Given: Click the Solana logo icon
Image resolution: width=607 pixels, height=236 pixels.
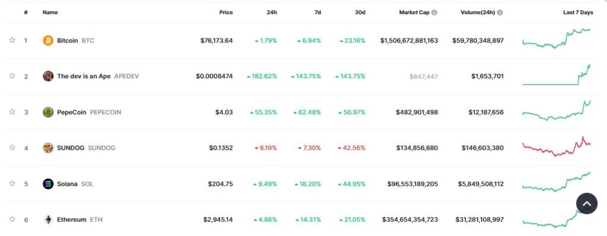Looking at the screenshot, I should click(48, 184).
